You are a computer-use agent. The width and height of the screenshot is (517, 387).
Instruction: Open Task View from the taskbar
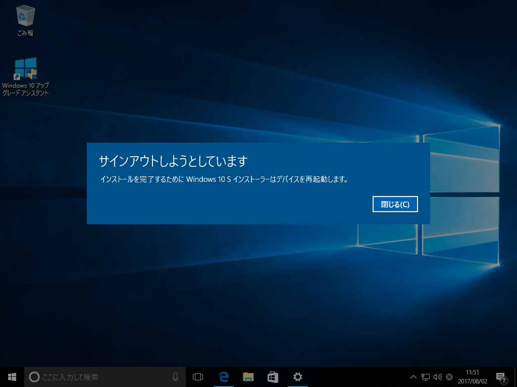pos(198,377)
